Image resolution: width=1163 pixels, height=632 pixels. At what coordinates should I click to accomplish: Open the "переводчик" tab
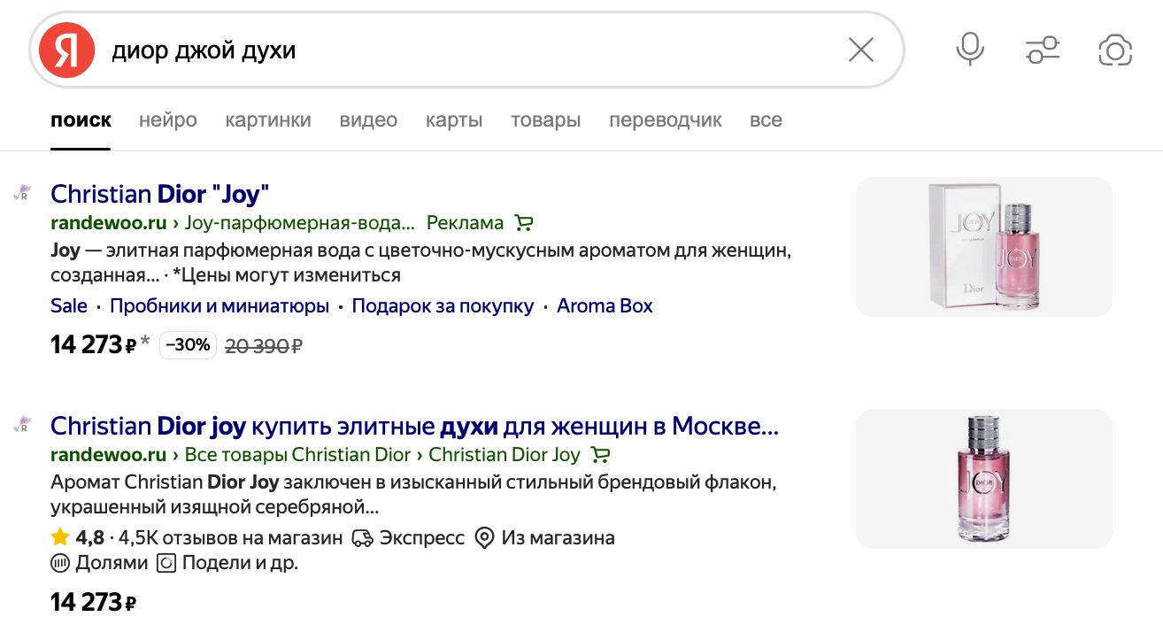(666, 120)
